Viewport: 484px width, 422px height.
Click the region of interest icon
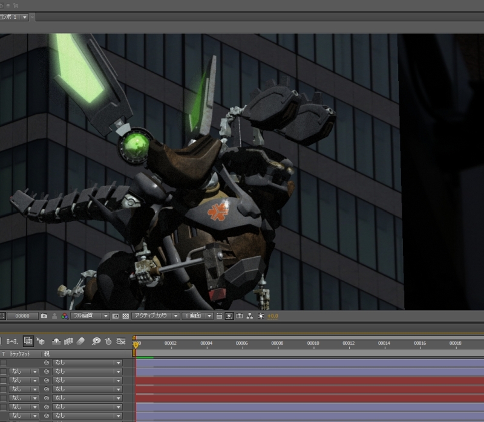click(x=116, y=316)
